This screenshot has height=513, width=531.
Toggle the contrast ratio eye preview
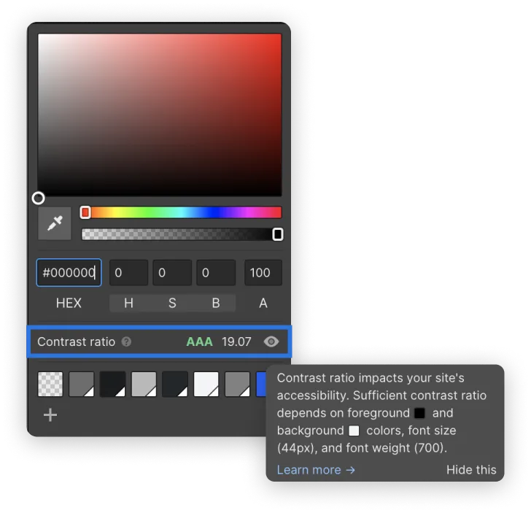point(271,342)
